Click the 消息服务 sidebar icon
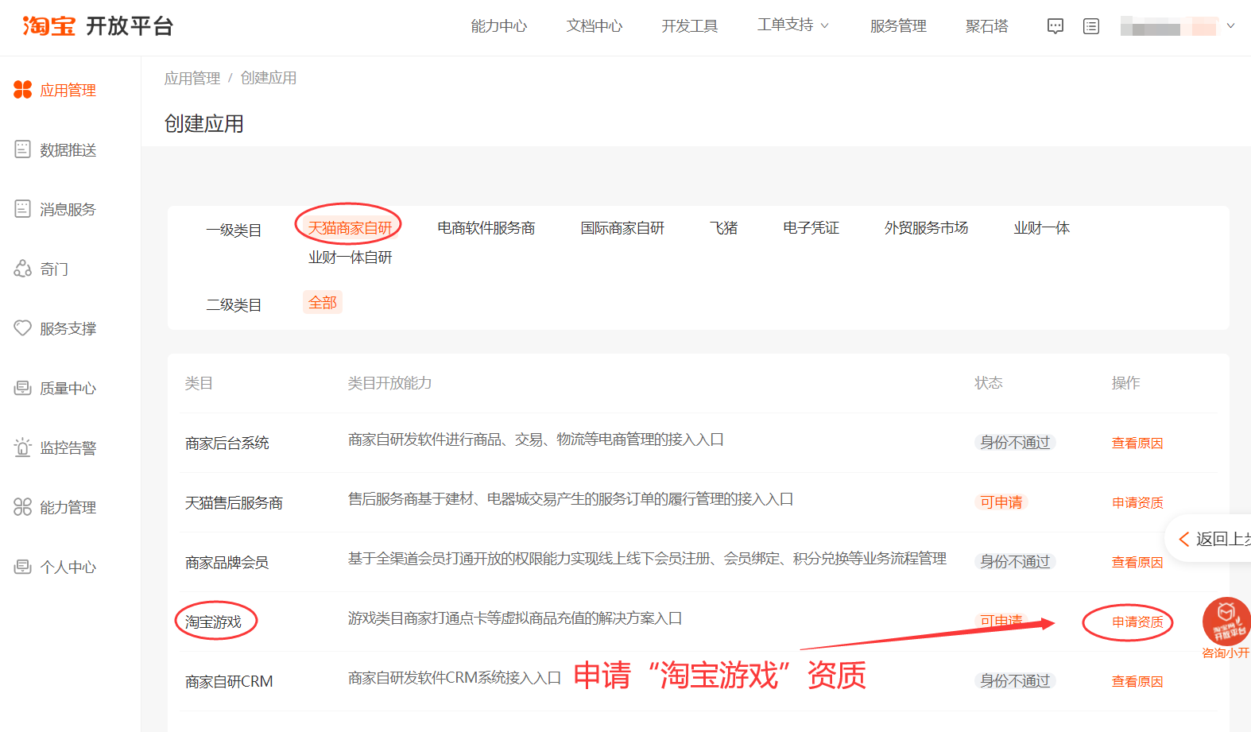 pyautogui.click(x=23, y=209)
